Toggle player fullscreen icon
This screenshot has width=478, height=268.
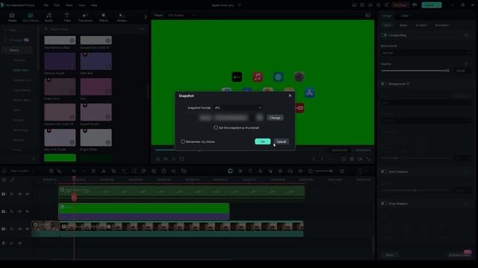[368, 159]
